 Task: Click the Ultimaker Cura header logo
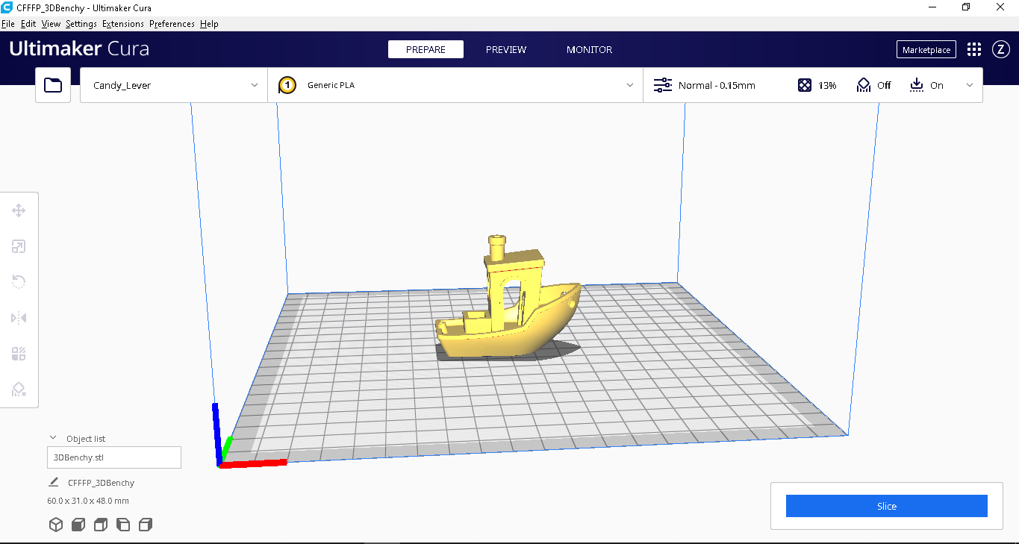point(79,49)
